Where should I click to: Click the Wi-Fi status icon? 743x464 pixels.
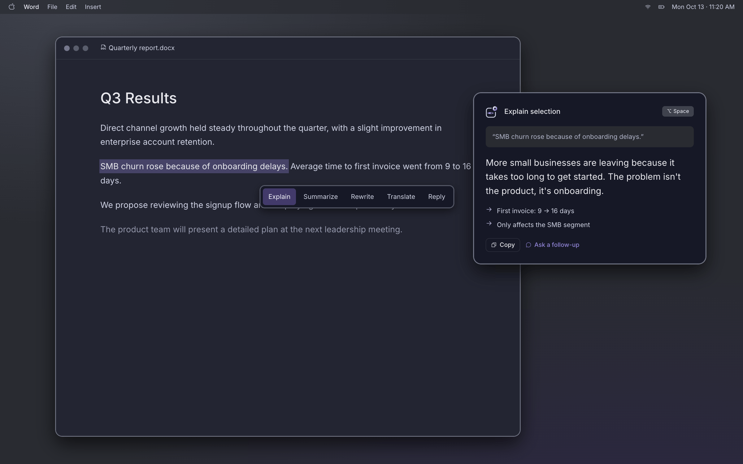coord(648,7)
